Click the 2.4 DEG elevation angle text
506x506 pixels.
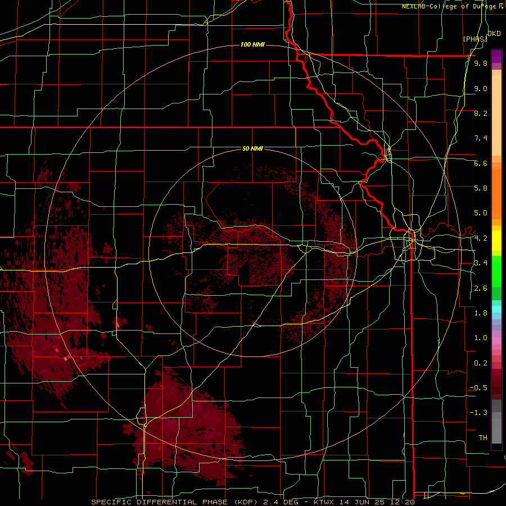(x=281, y=502)
